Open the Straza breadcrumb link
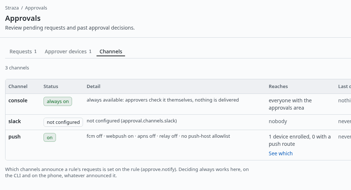 [12, 8]
